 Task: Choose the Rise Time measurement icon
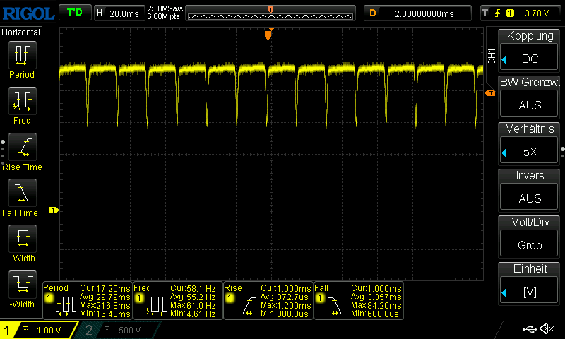21,147
